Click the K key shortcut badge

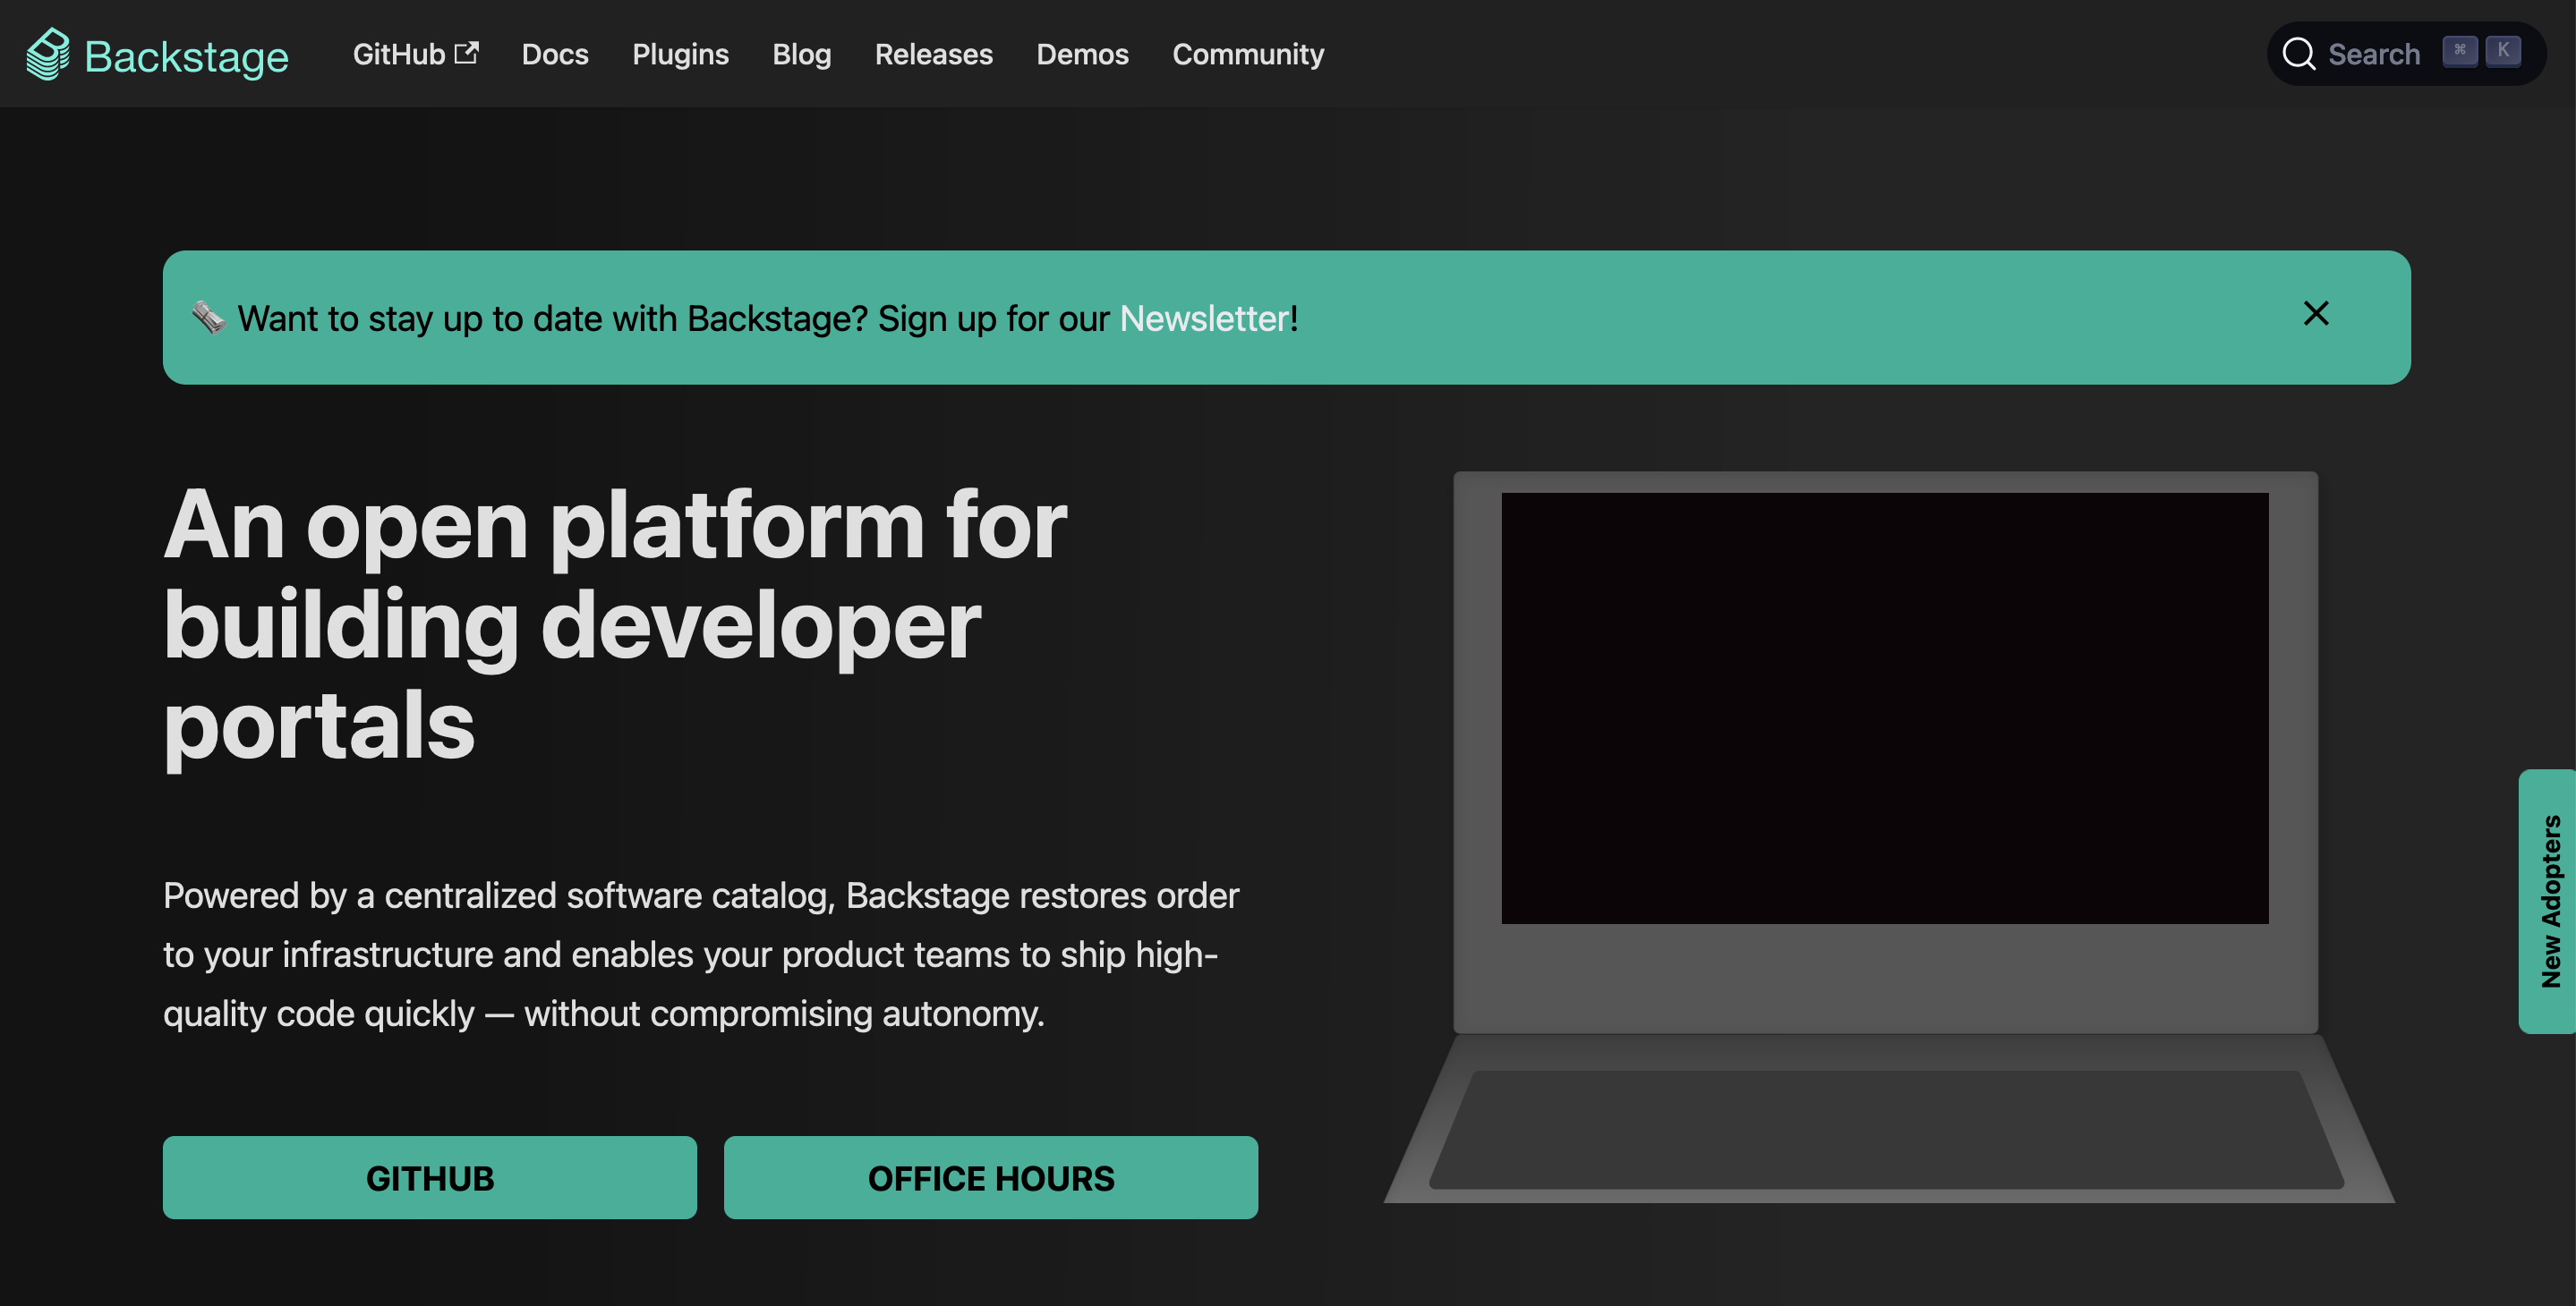tap(2502, 51)
